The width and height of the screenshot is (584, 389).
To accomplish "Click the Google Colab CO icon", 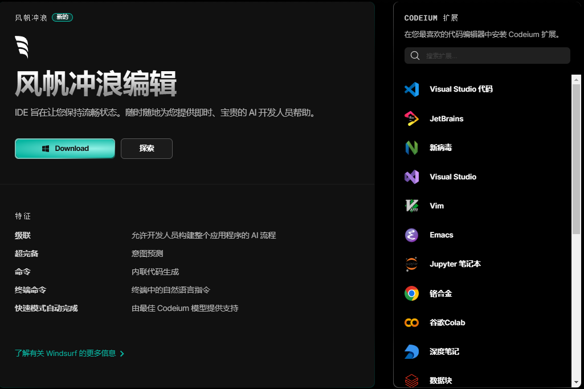I will [x=411, y=323].
